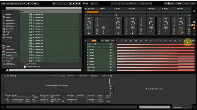Click Add Folder link
Image resolution: width=197 pixels, height=110 pixels.
(x=10, y=64)
